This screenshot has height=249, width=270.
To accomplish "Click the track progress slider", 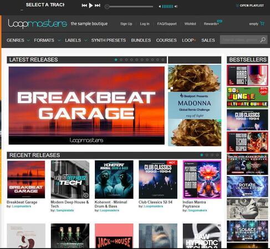I will (x=129, y=7).
